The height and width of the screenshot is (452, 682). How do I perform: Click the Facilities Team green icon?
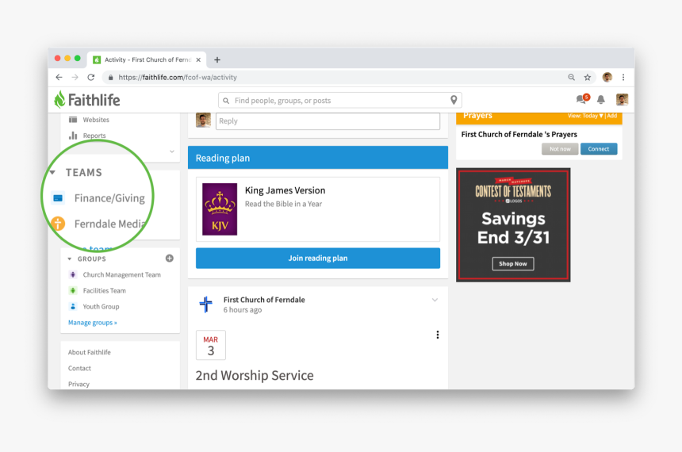point(73,290)
